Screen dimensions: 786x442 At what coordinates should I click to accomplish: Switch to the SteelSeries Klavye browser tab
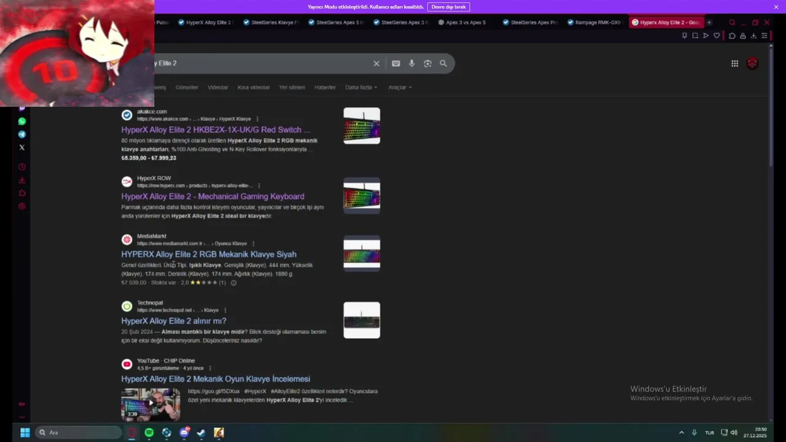270,23
